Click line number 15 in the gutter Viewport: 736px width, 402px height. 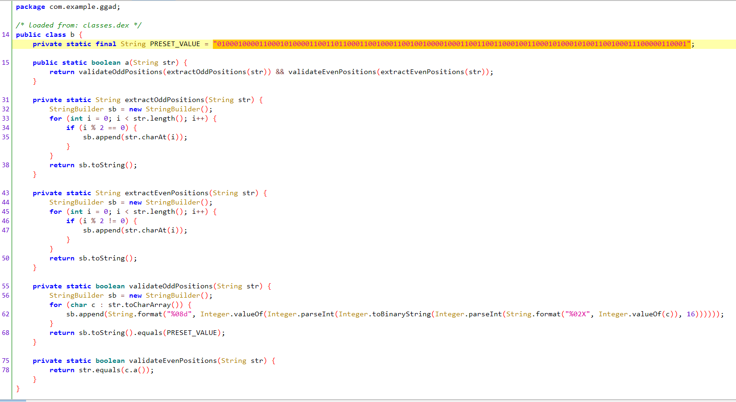6,63
